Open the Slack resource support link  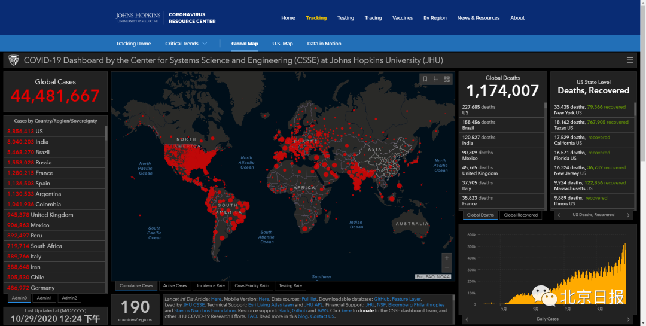pyautogui.click(x=285, y=311)
